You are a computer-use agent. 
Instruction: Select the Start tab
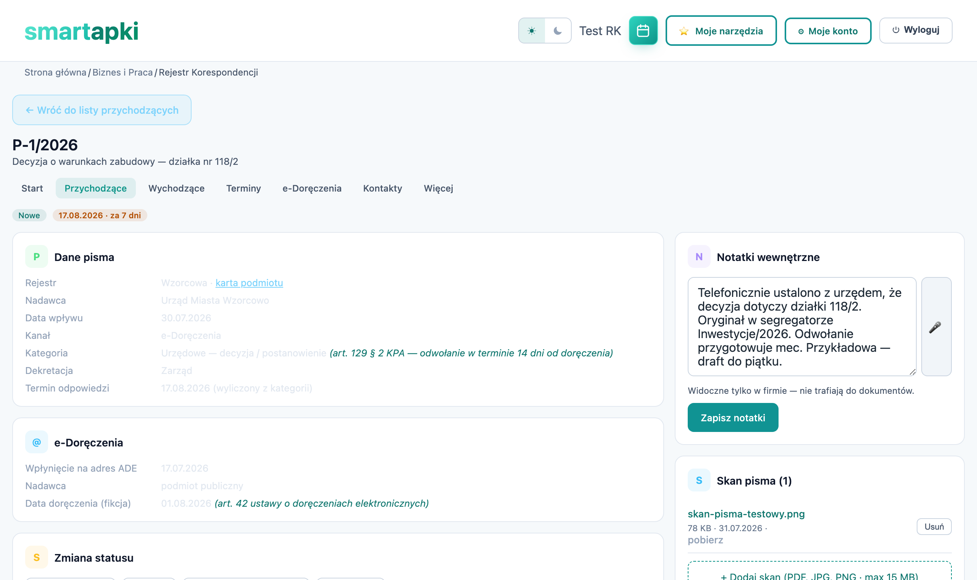[32, 188]
